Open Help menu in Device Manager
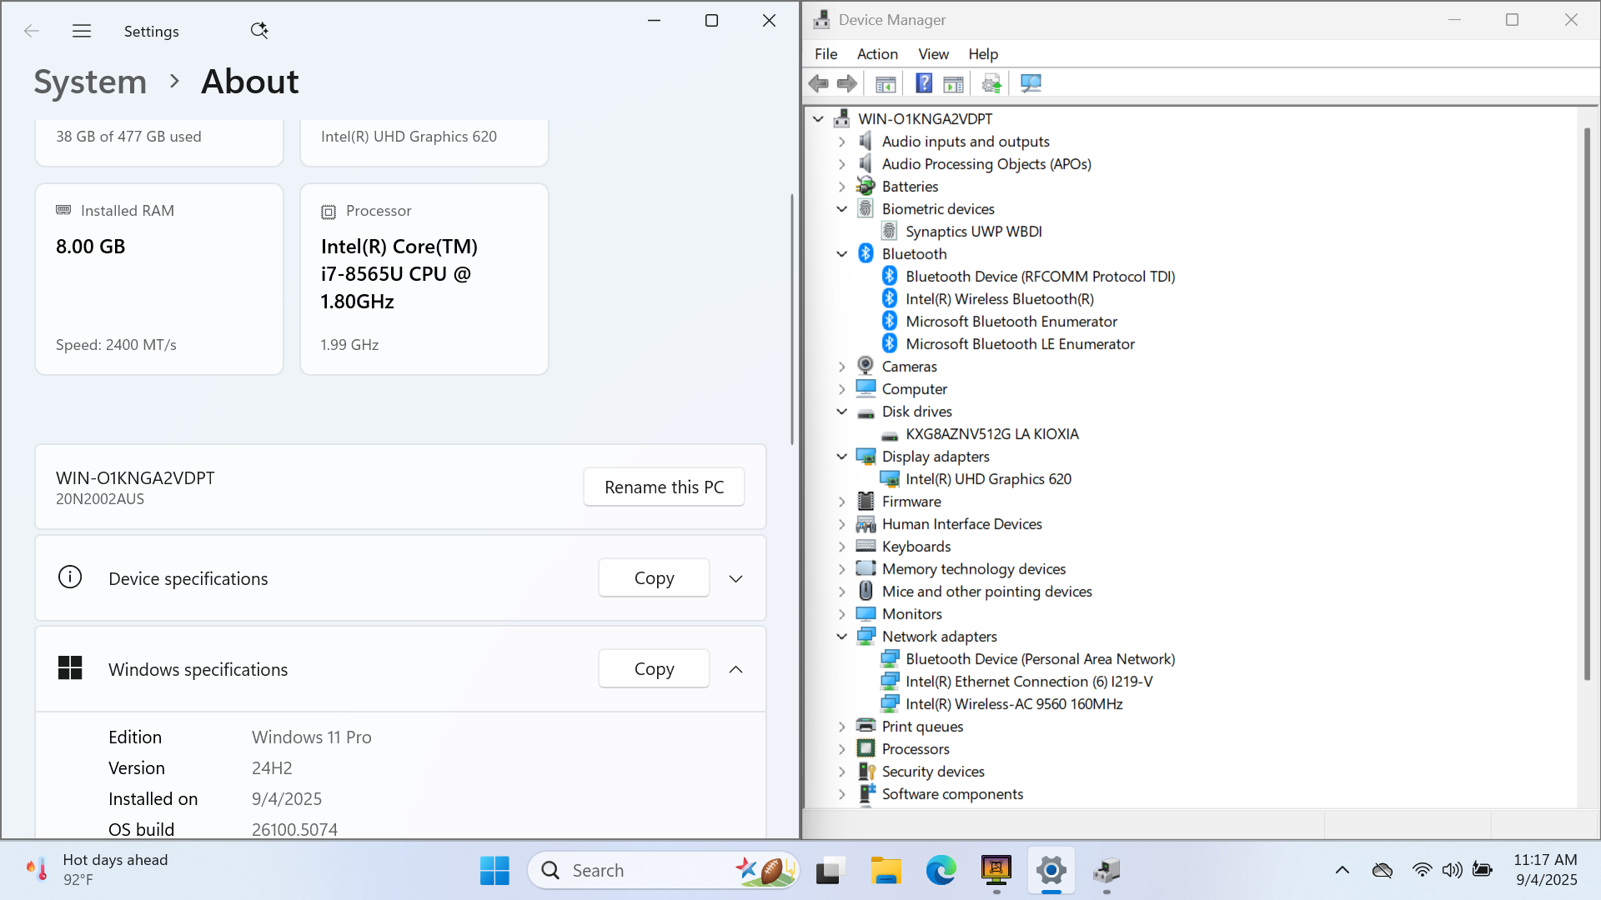The image size is (1601, 900). coord(983,54)
